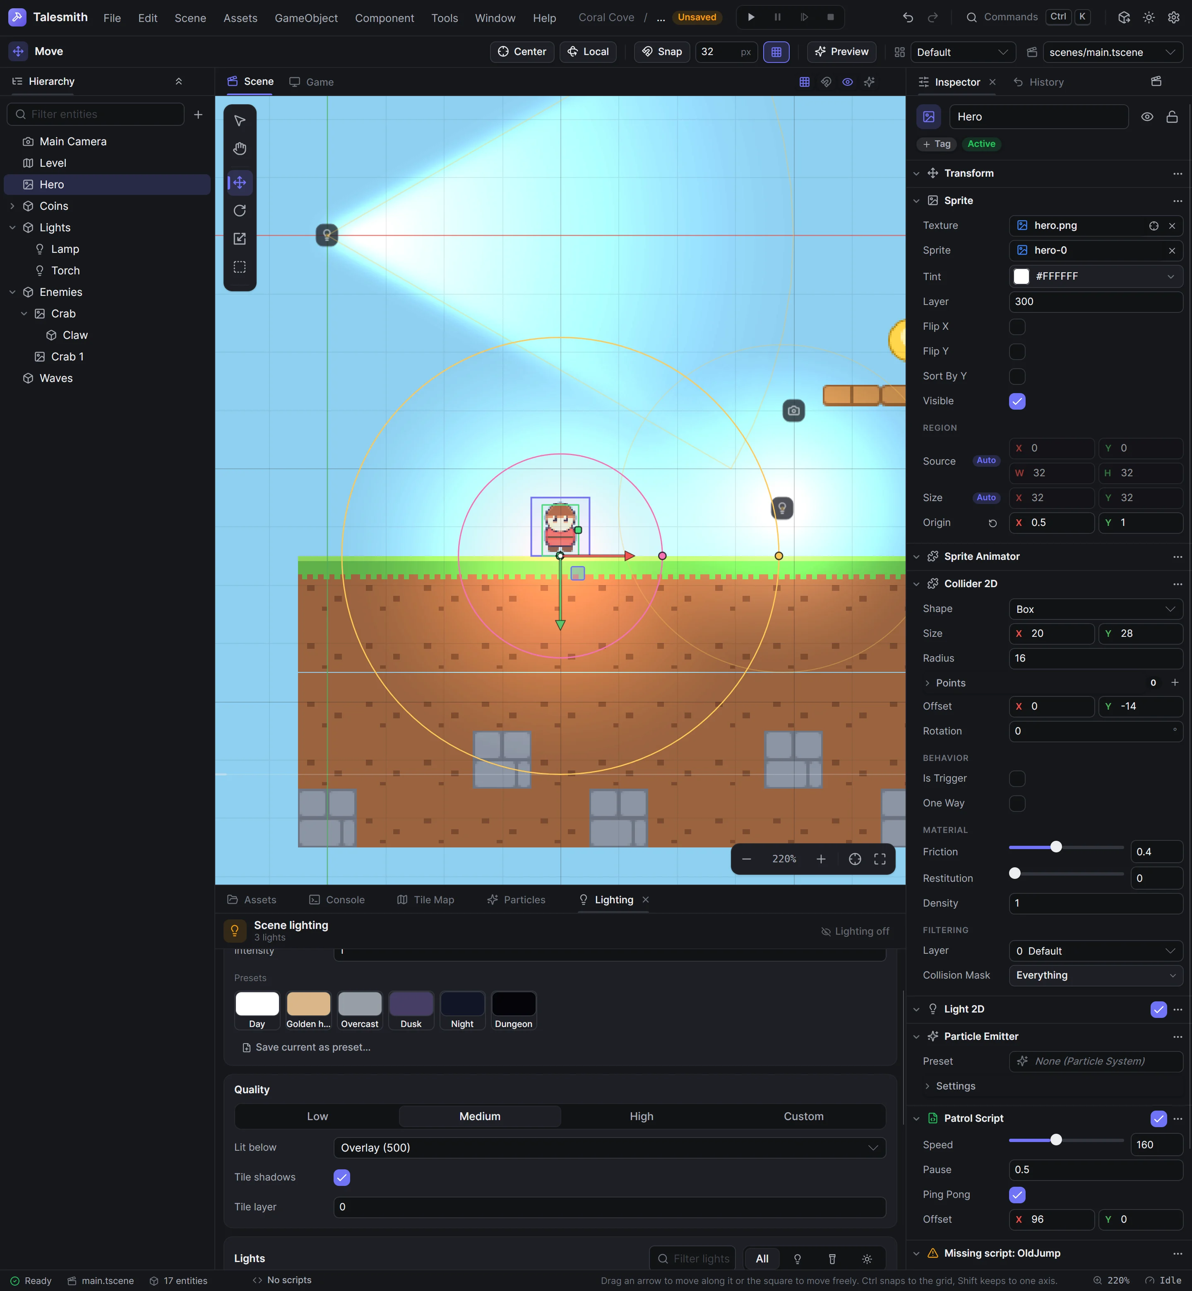The height and width of the screenshot is (1291, 1192).
Task: Select the Rect marquee tool
Action: 239,267
